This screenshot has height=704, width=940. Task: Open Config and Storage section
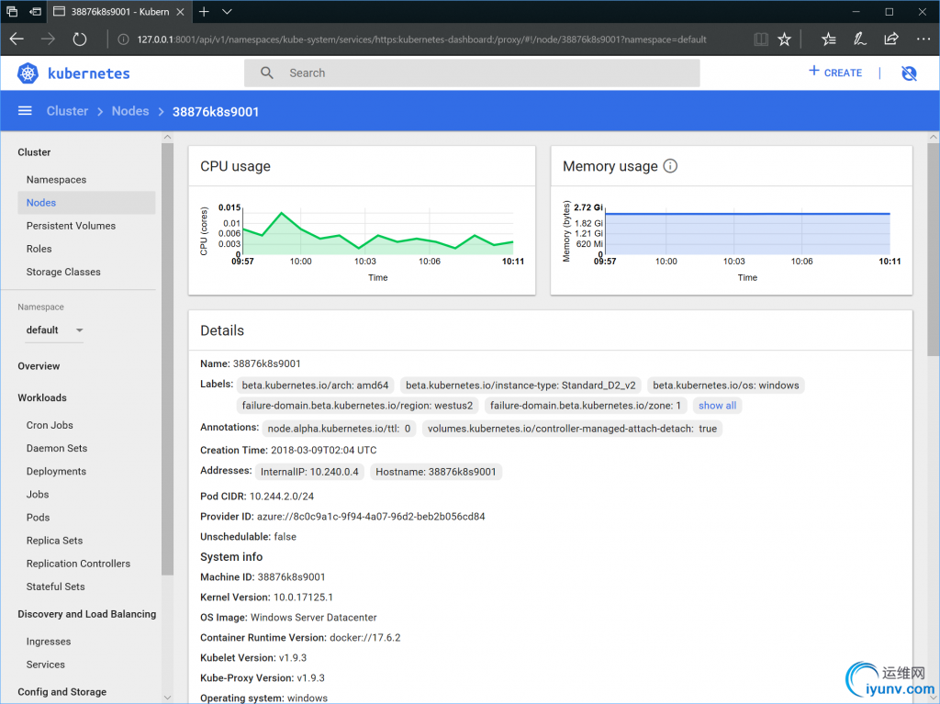coord(62,692)
